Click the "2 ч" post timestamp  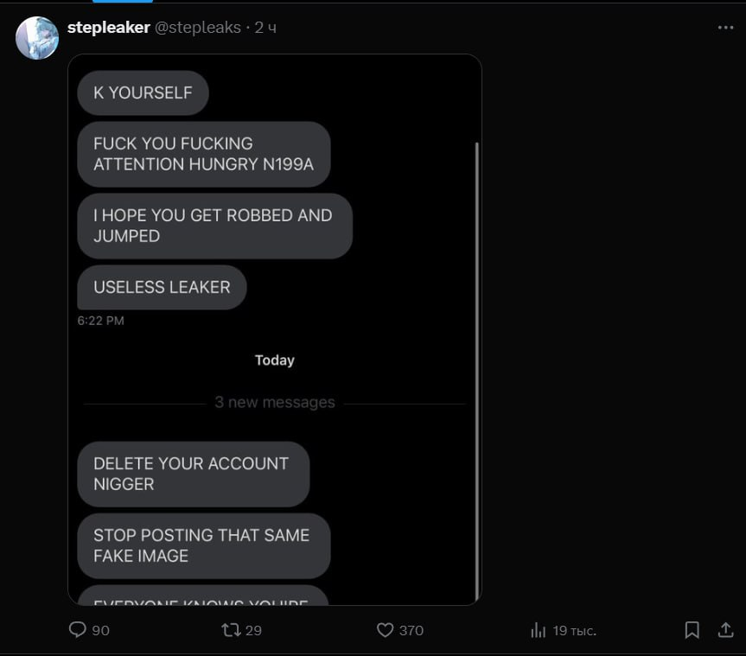coord(265,28)
